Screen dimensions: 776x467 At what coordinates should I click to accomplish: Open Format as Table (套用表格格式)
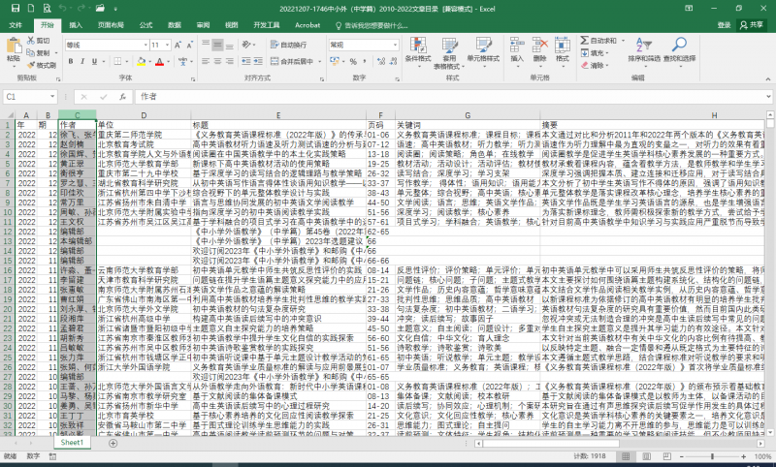(x=449, y=53)
